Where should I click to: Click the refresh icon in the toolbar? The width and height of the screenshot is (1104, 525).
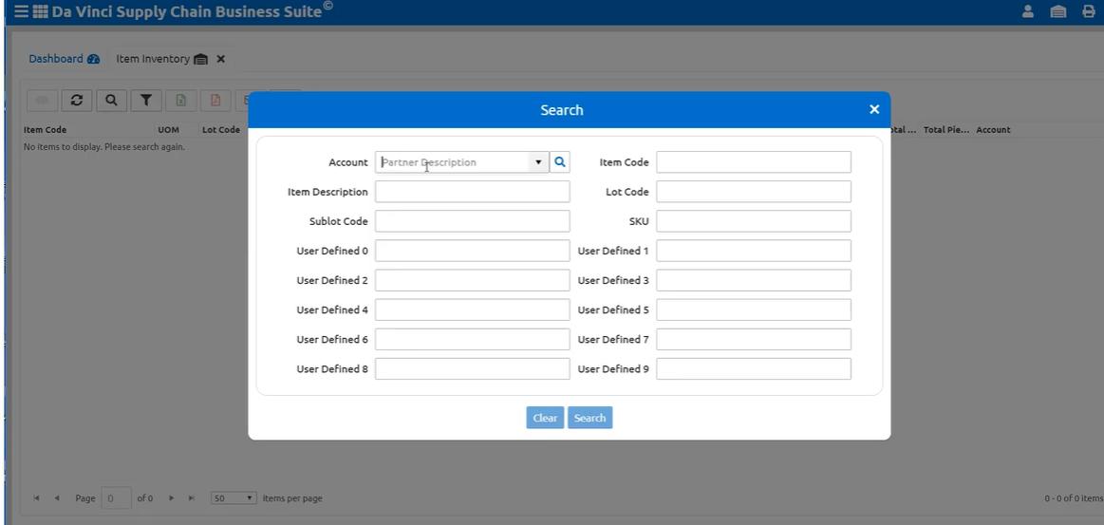(76, 100)
